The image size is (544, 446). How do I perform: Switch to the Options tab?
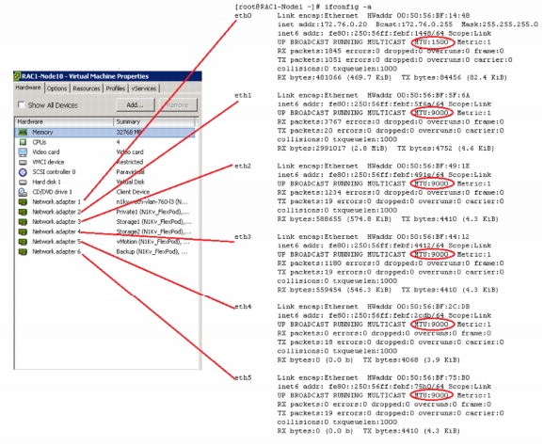click(x=56, y=88)
